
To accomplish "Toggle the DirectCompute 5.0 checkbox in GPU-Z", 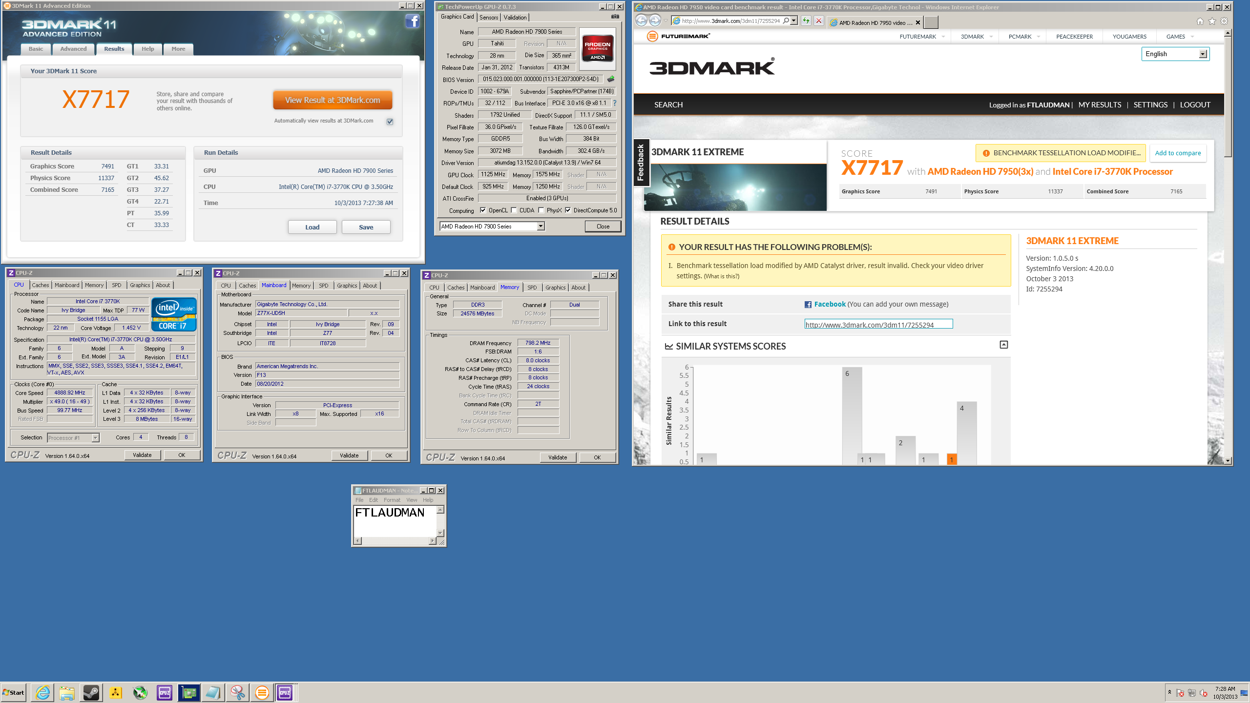I will click(568, 210).
